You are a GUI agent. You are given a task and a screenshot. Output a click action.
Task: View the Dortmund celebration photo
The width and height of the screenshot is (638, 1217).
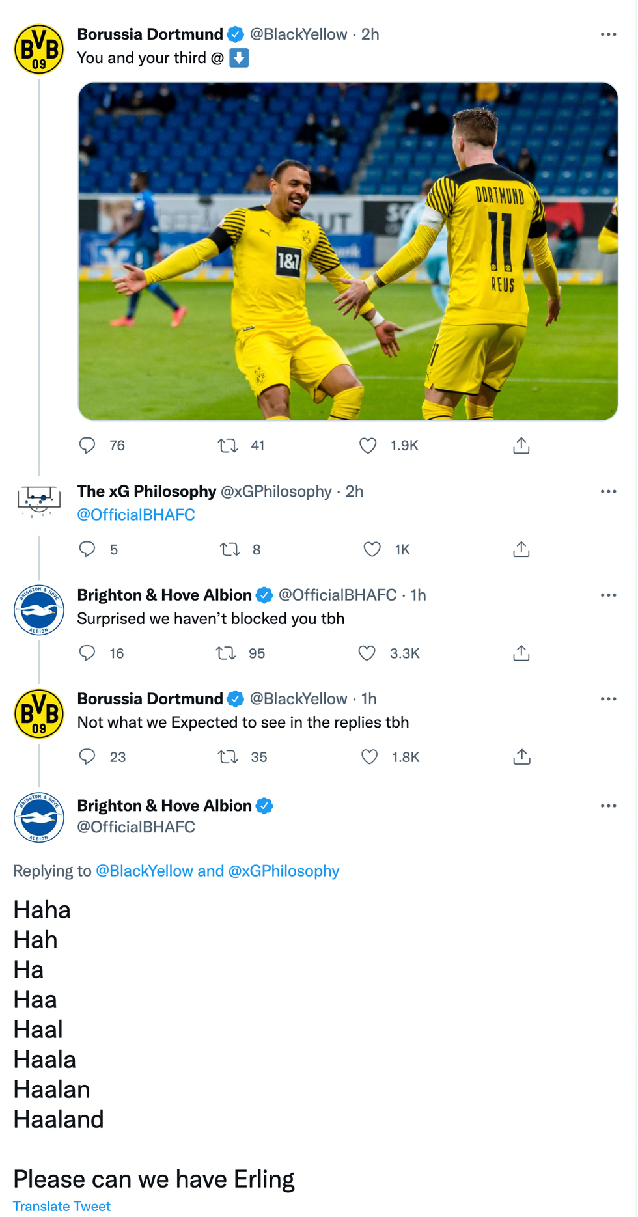pos(347,249)
